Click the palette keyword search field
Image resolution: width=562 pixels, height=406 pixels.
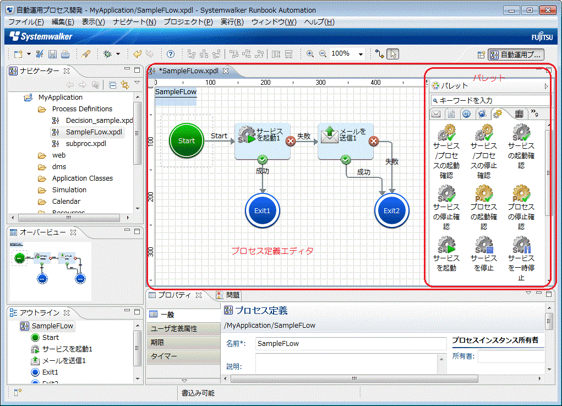[491, 100]
